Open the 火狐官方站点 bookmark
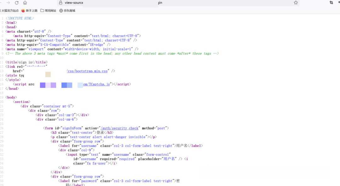This screenshot has height=186, width=340. coord(9,11)
